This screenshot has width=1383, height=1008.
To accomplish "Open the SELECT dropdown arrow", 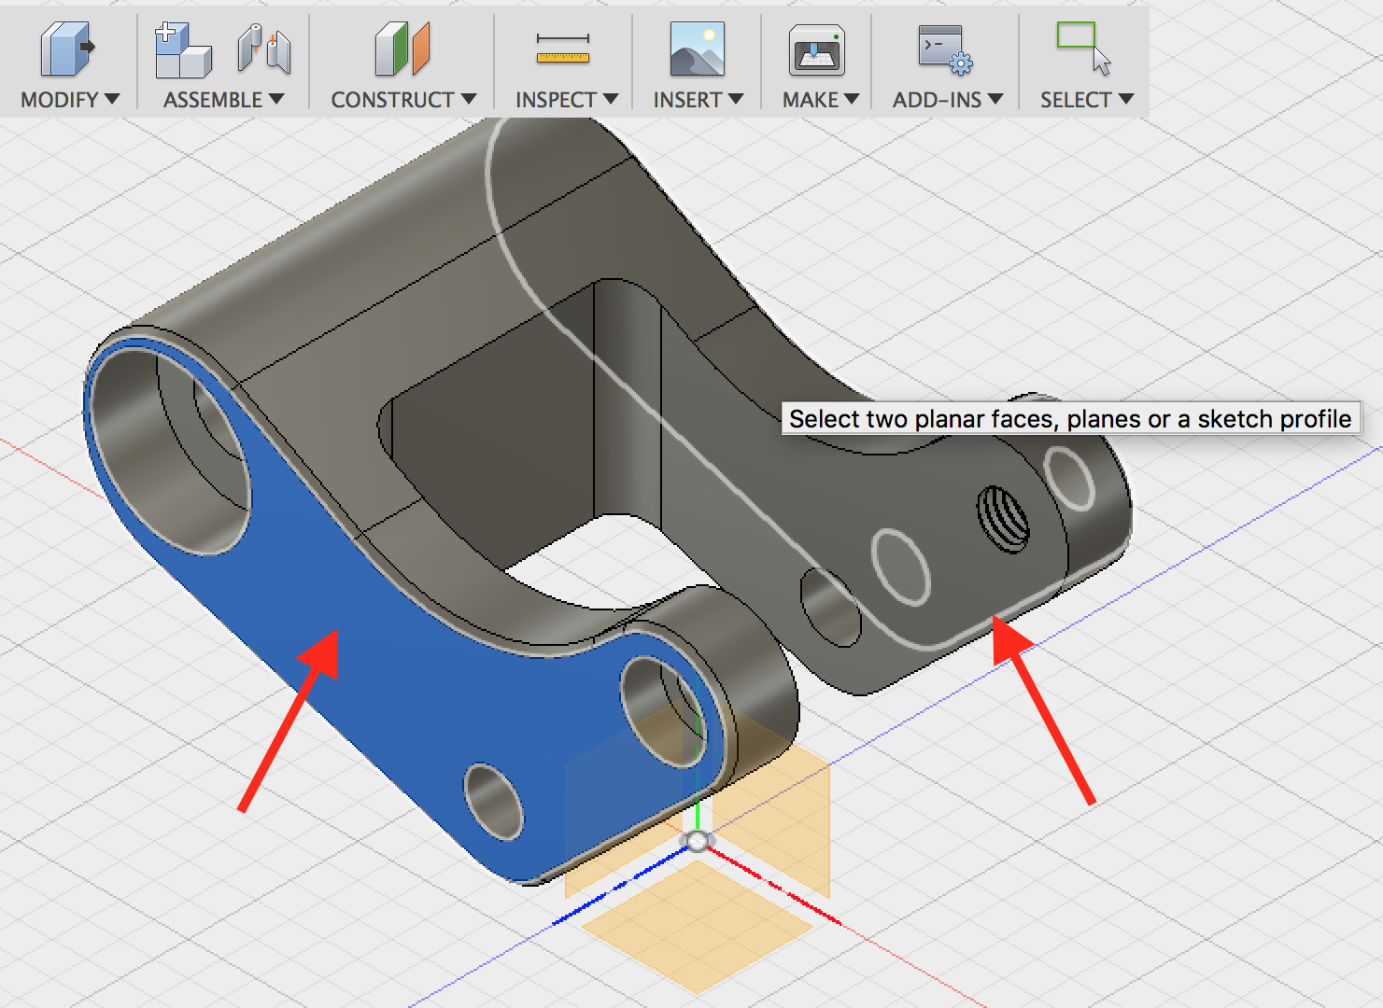I will (1127, 99).
